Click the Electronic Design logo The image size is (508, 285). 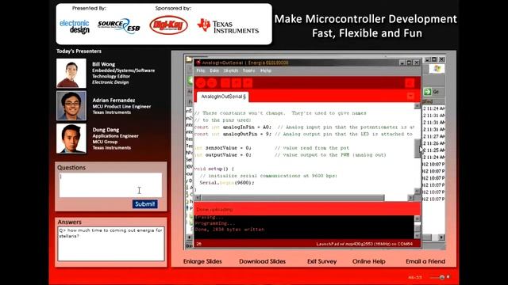point(75,26)
